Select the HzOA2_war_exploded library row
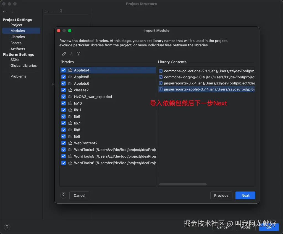 pos(108,97)
